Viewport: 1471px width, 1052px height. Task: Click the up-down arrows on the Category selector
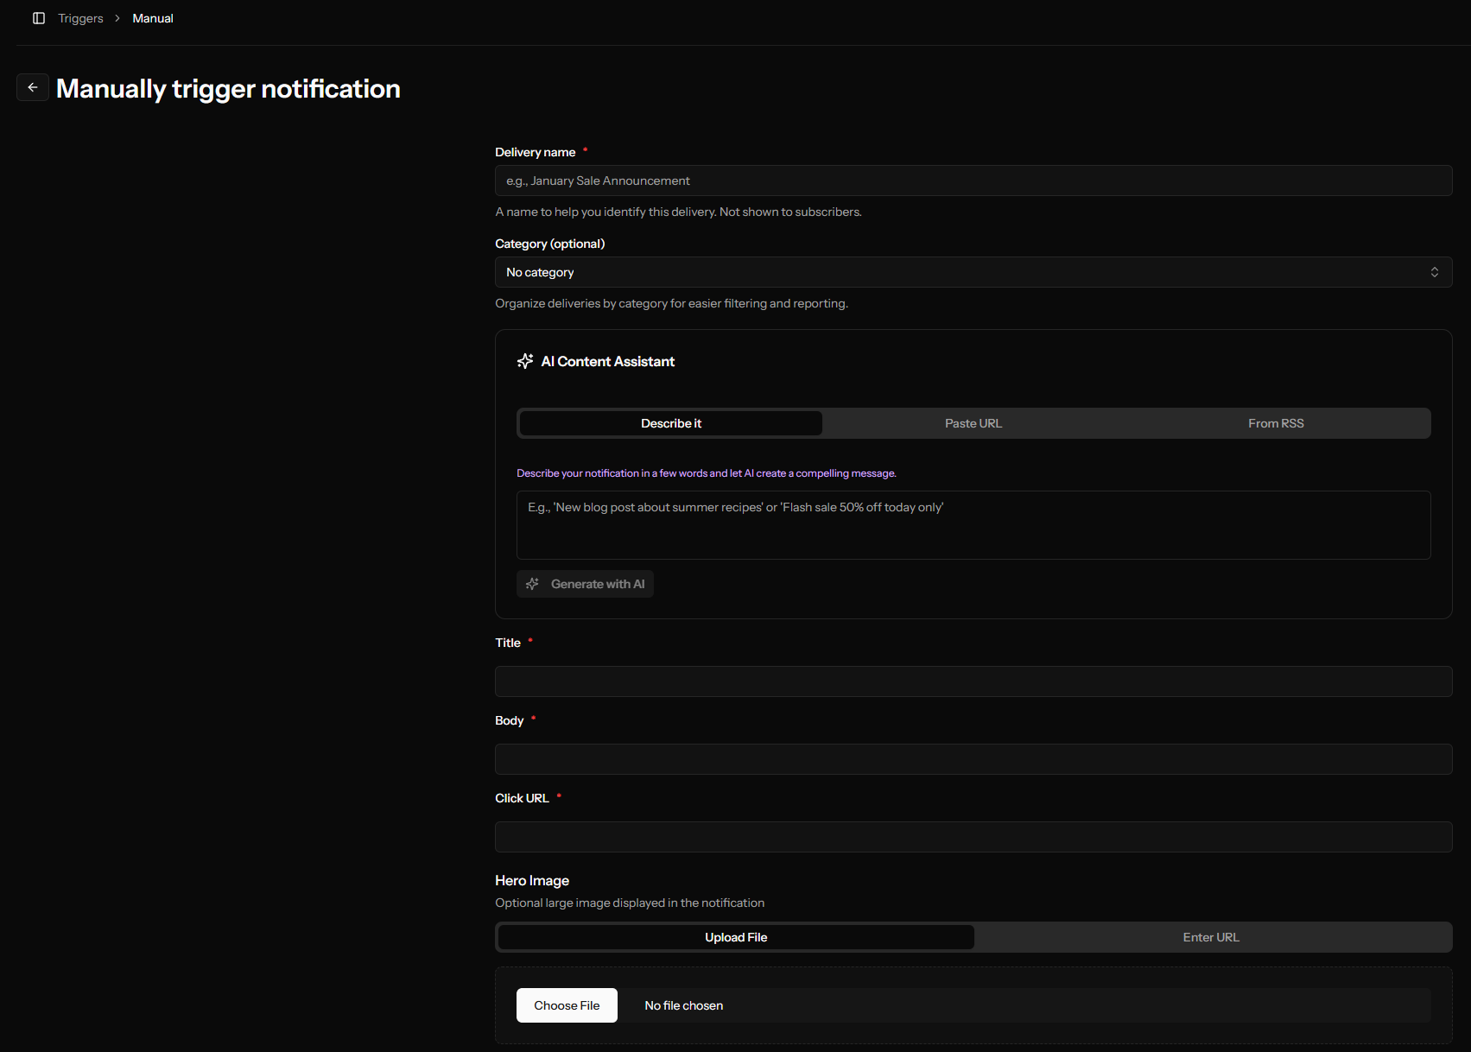click(x=1435, y=271)
